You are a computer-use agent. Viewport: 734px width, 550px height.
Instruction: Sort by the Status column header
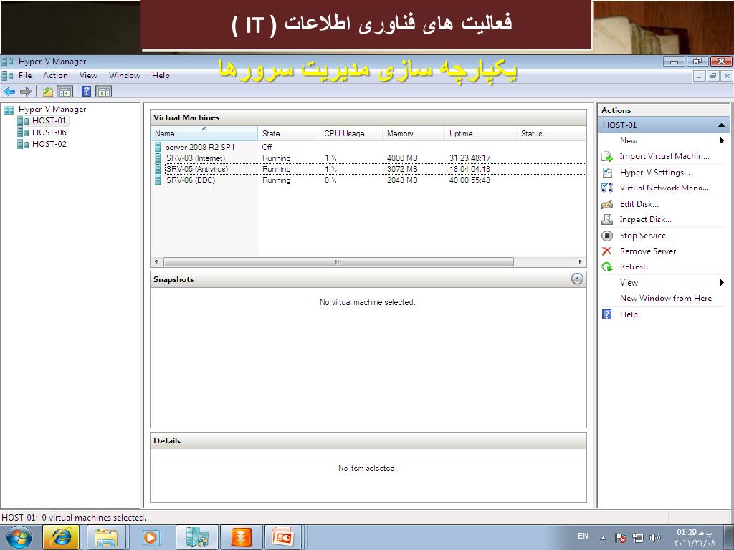[551, 133]
